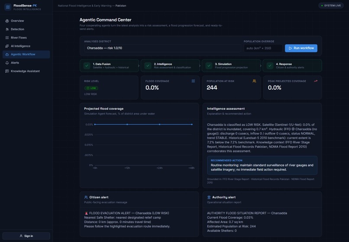Click the Knowledge Assistant book icon
Viewport: 349px width, 242px height.
(7, 71)
